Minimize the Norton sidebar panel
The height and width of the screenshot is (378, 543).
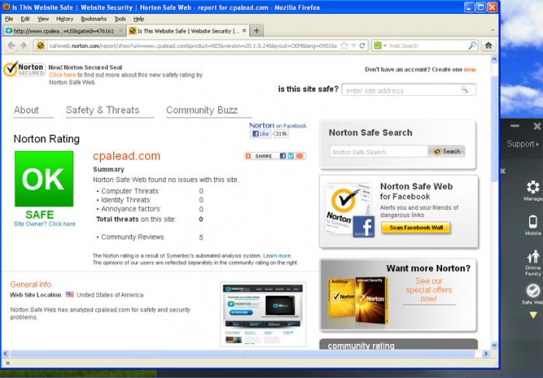click(515, 126)
